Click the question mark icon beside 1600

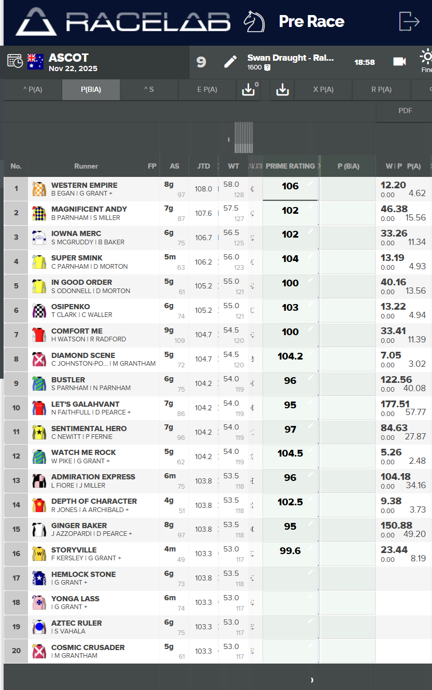pyautogui.click(x=267, y=67)
